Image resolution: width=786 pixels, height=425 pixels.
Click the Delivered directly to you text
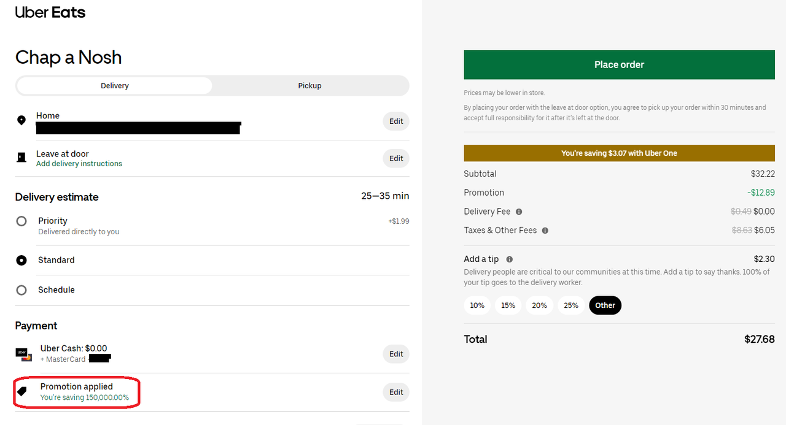79,232
